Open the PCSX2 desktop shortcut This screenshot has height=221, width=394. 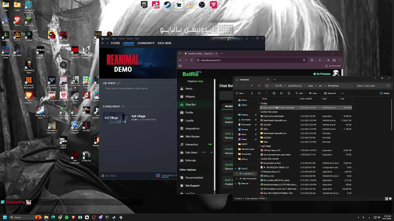tap(6, 21)
